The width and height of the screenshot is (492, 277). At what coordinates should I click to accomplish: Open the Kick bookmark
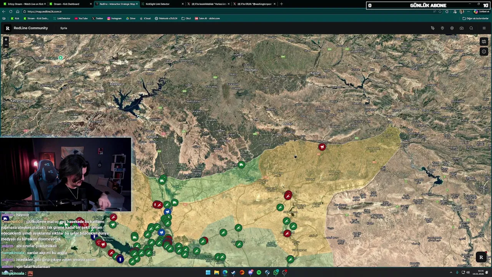(15, 18)
